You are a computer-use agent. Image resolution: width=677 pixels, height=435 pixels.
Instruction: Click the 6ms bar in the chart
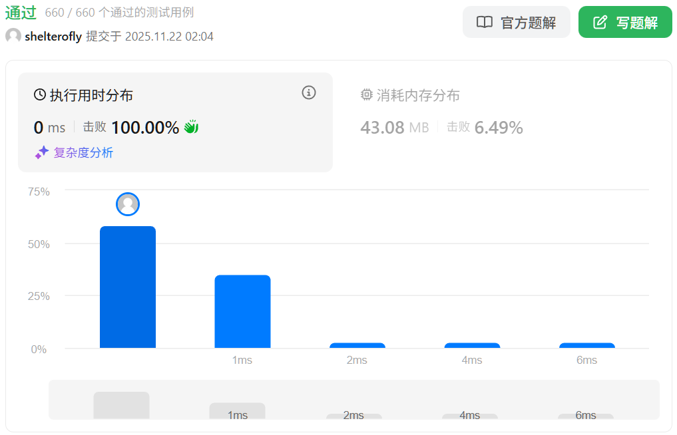(x=586, y=345)
